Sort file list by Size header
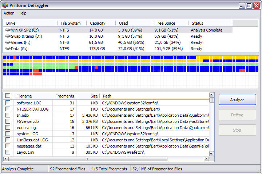The height and width of the screenshot is (174, 262). [x=88, y=96]
